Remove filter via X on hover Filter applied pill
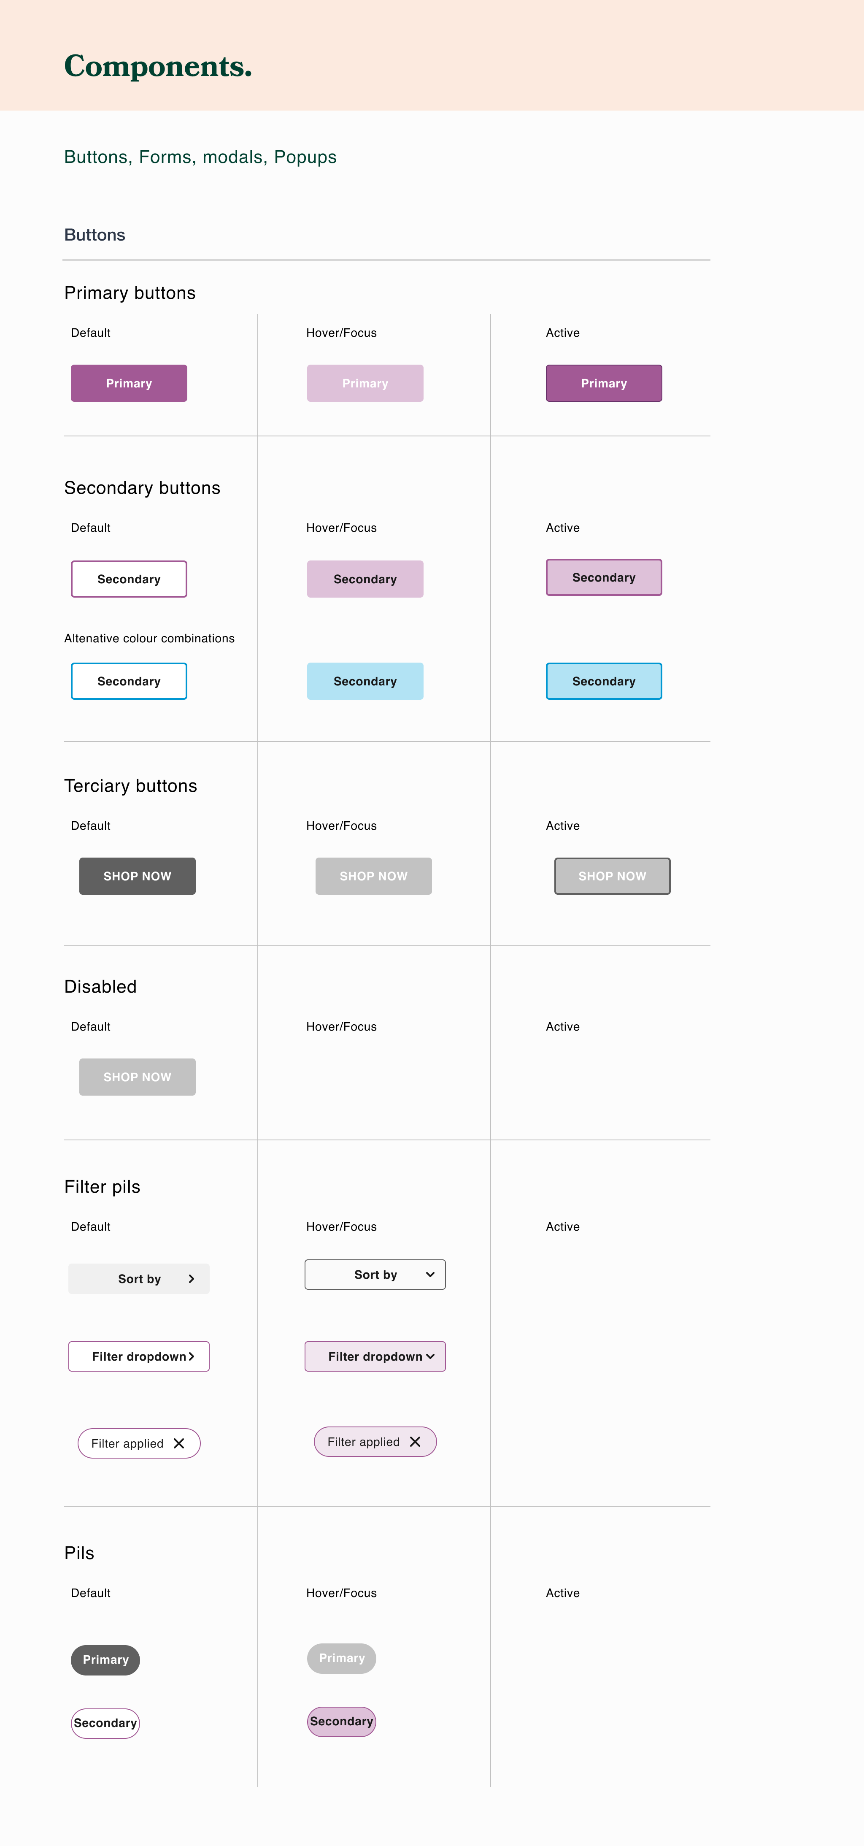The height and width of the screenshot is (1846, 864). pyautogui.click(x=415, y=1442)
